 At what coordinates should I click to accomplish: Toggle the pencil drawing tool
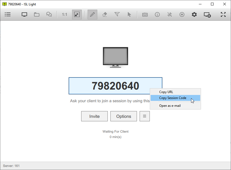point(92,15)
